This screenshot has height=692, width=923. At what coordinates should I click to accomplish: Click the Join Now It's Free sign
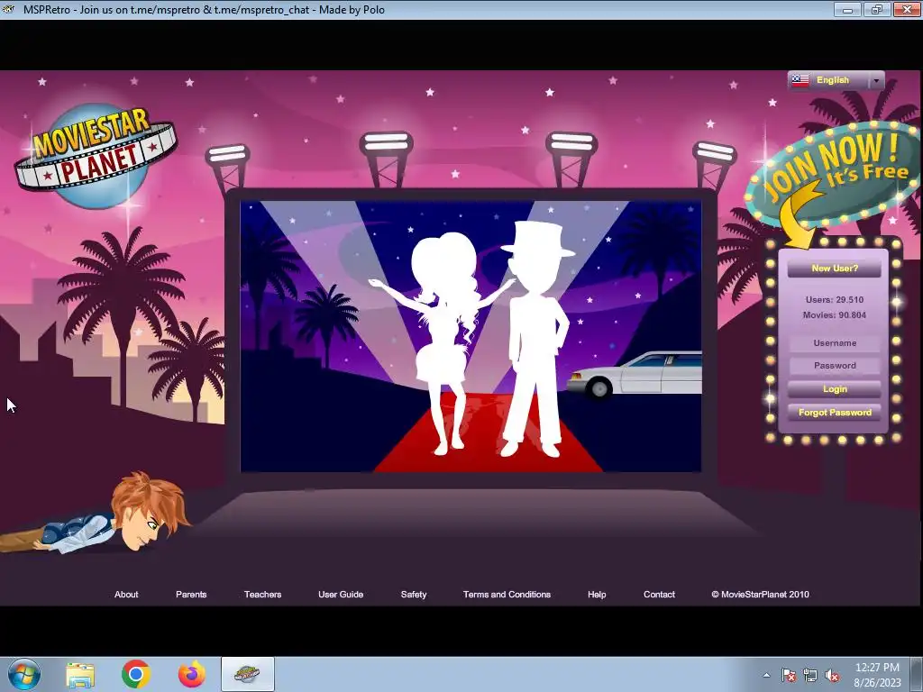point(833,174)
